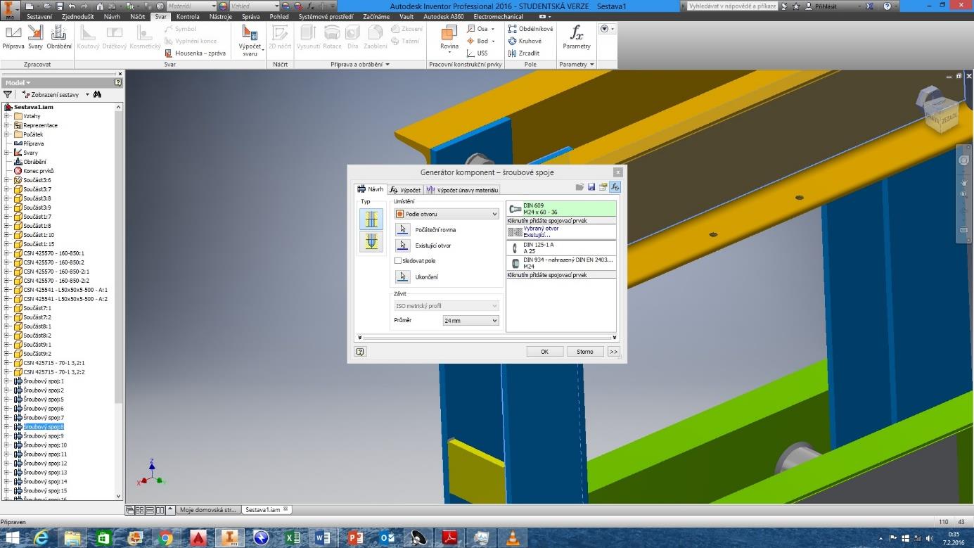Click the filter funnel icon in Model browser
This screenshot has width=974, height=548.
pos(8,94)
